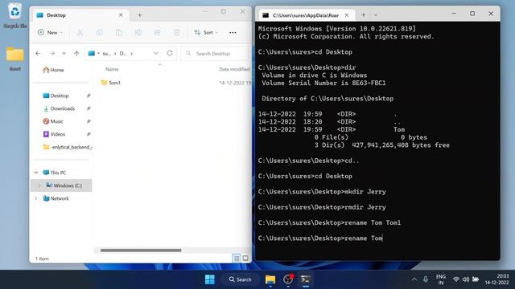Click the su.. breadcrumb in address bar

pyautogui.click(x=106, y=54)
